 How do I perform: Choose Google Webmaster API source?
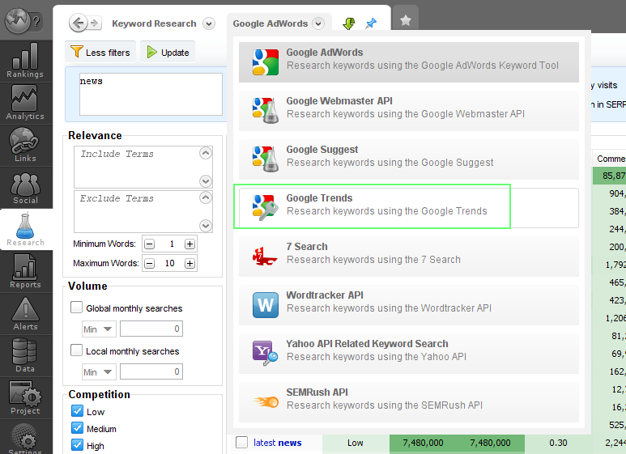point(409,111)
